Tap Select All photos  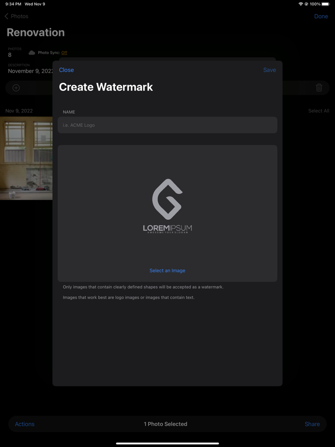319,111
